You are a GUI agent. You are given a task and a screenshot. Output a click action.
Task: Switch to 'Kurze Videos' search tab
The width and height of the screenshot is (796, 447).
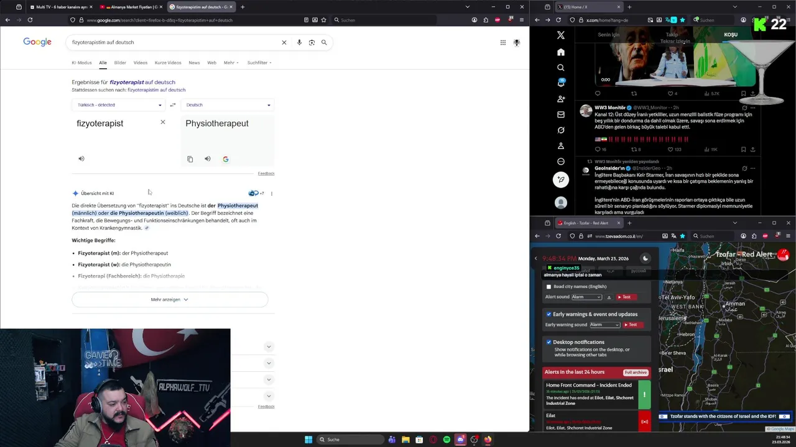(x=168, y=63)
